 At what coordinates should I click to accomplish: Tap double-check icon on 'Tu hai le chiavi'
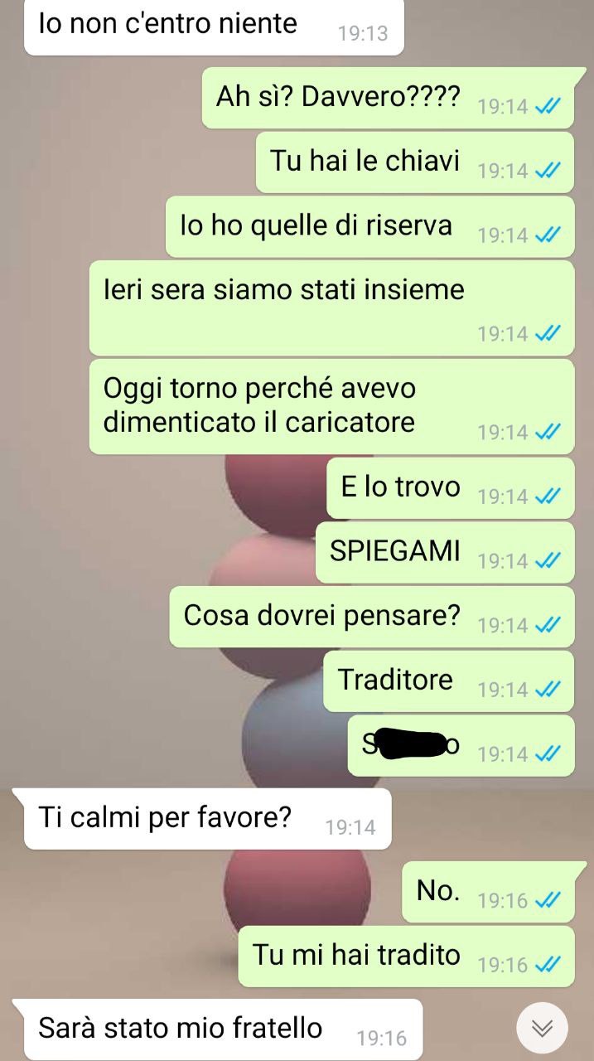548,171
